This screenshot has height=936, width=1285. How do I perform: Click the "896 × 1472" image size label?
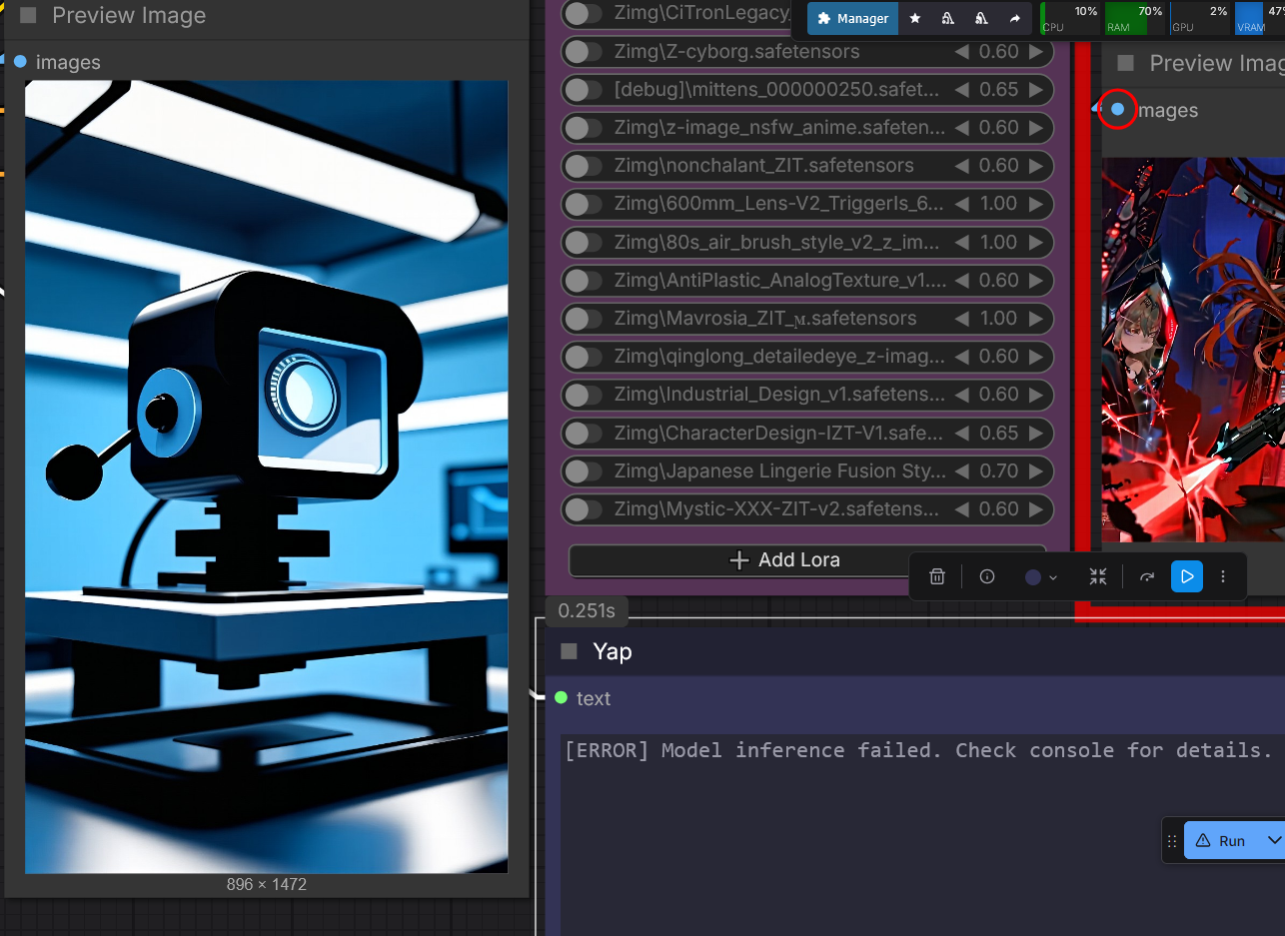pyautogui.click(x=267, y=884)
